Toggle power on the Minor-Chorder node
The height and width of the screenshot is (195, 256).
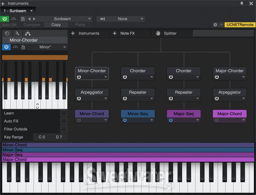pyautogui.click(x=79, y=77)
